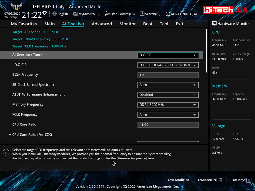Open the Ai Overclock Tuner dropdown

pyautogui.click(x=168, y=55)
